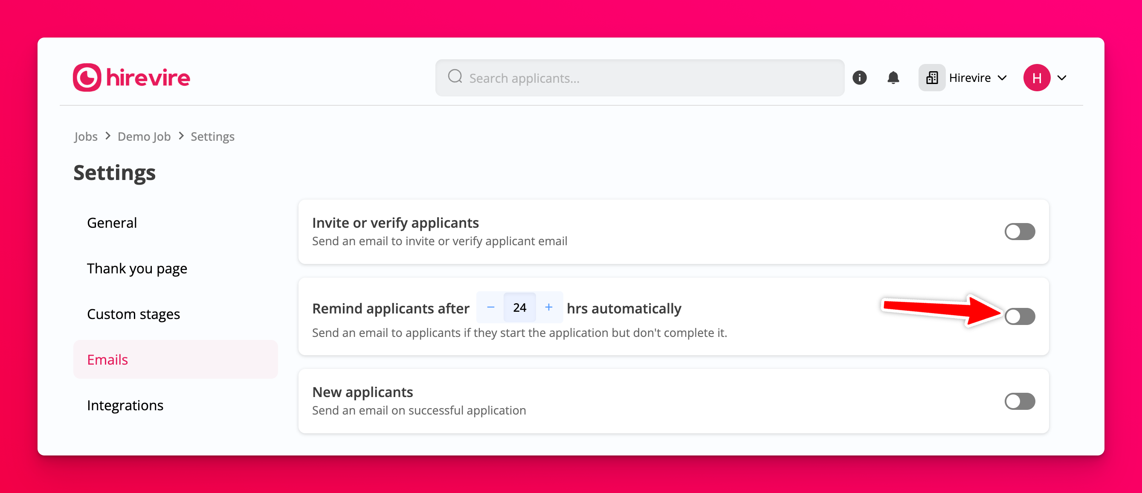Navigate to Jobs breadcrumb link
The height and width of the screenshot is (493, 1142).
pyautogui.click(x=86, y=136)
